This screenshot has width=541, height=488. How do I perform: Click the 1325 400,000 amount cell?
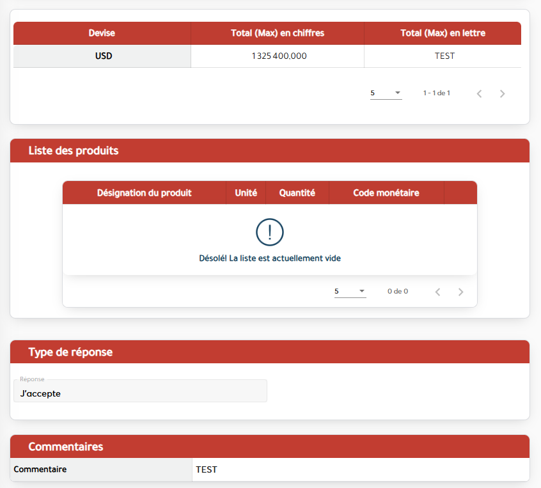pyautogui.click(x=279, y=56)
